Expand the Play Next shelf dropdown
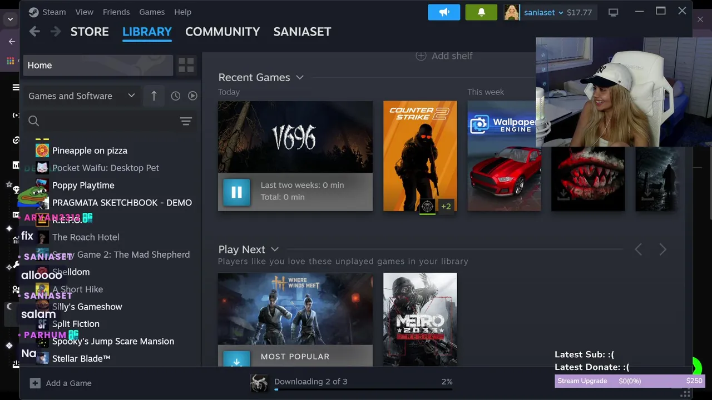 click(x=275, y=249)
